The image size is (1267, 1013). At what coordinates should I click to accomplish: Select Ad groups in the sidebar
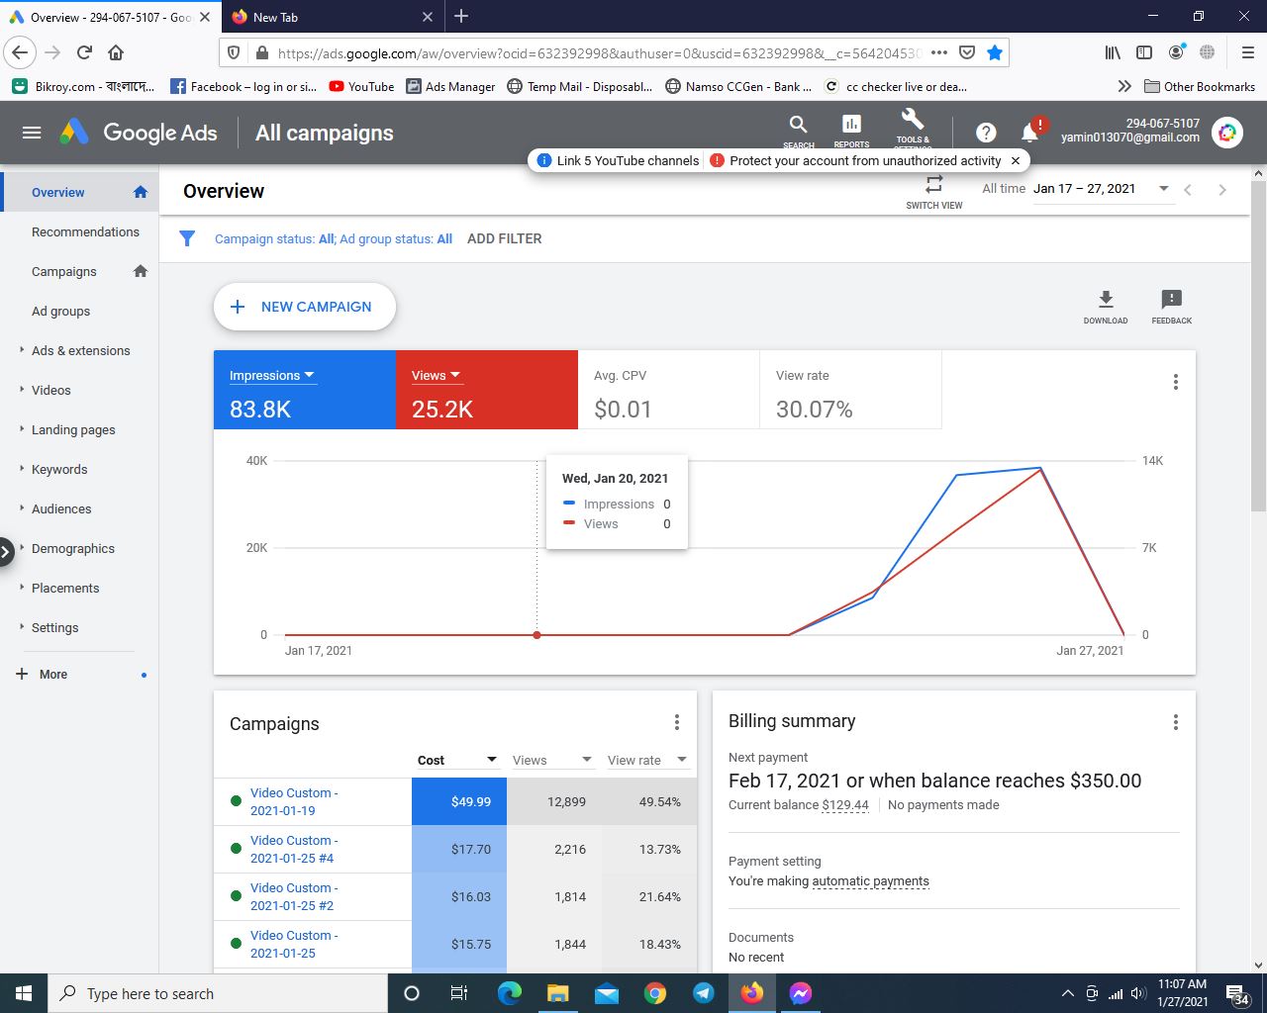point(60,311)
